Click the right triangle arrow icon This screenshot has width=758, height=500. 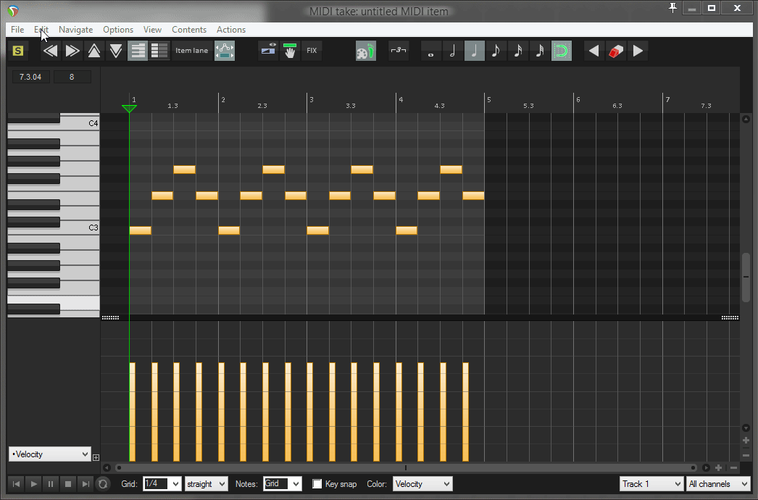pyautogui.click(x=638, y=51)
